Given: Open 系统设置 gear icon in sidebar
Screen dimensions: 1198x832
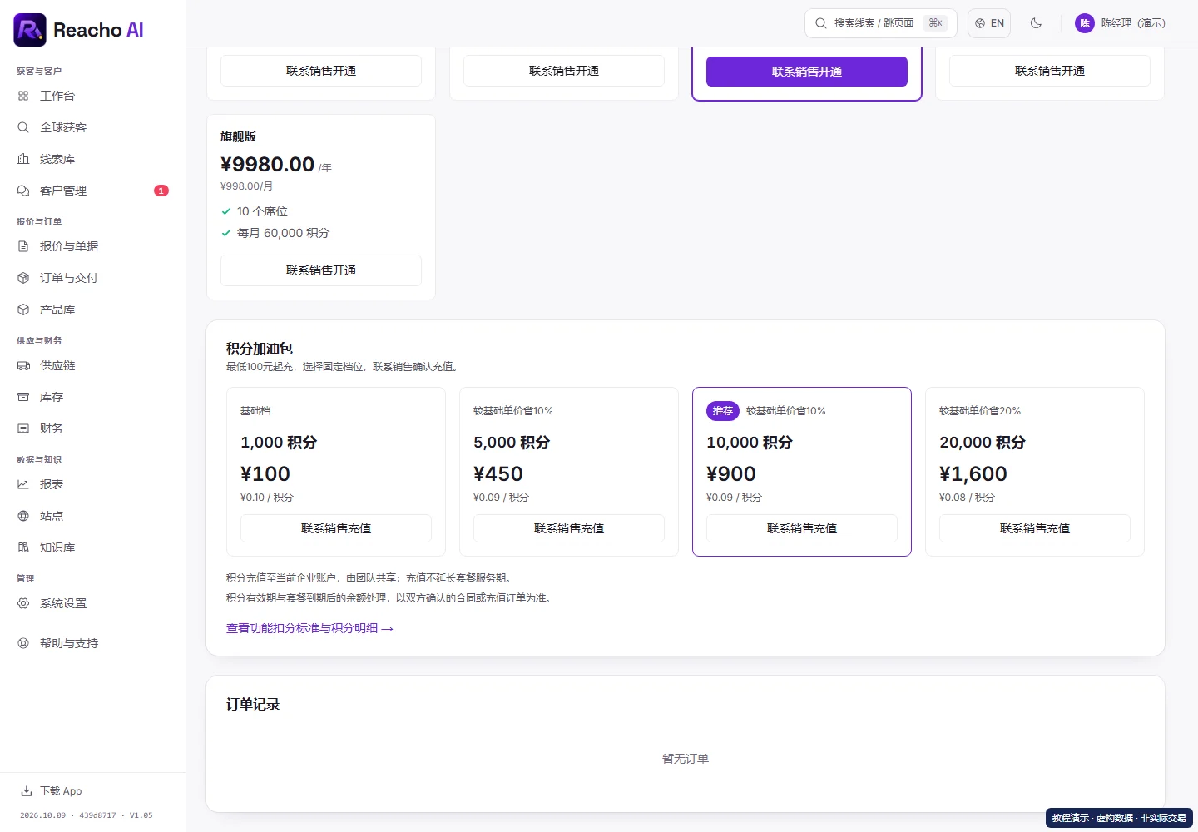Looking at the screenshot, I should coord(23,603).
